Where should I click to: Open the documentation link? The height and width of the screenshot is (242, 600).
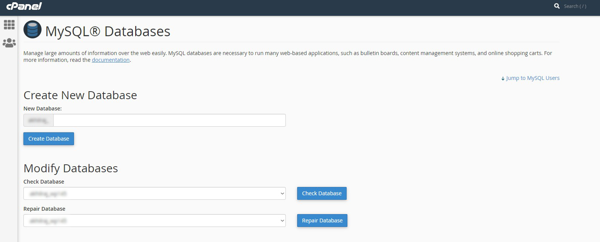[x=111, y=60]
